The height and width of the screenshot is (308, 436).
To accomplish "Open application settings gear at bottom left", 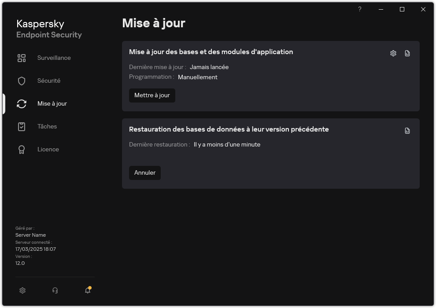I will 22,290.
